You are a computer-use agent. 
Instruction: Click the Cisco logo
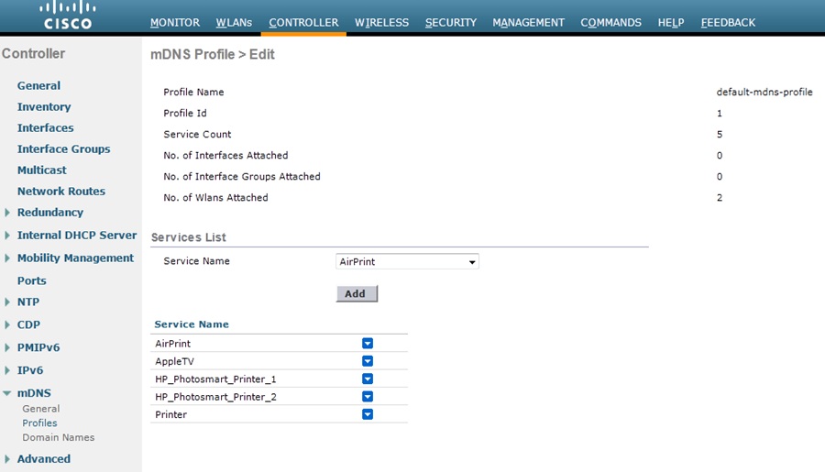click(68, 16)
